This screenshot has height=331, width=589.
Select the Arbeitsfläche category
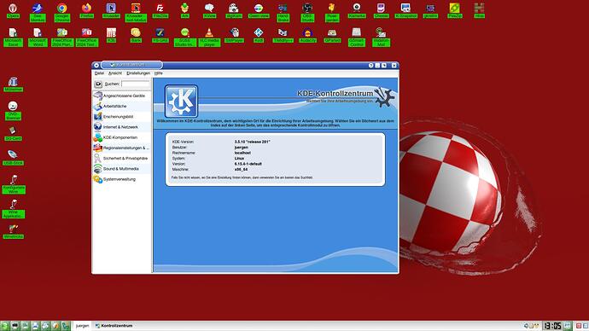[x=122, y=106]
